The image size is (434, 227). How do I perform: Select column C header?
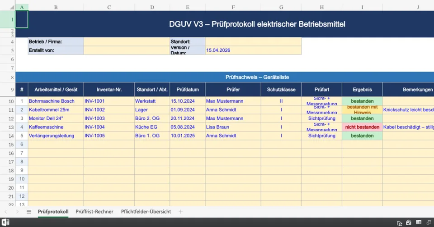[x=109, y=8]
